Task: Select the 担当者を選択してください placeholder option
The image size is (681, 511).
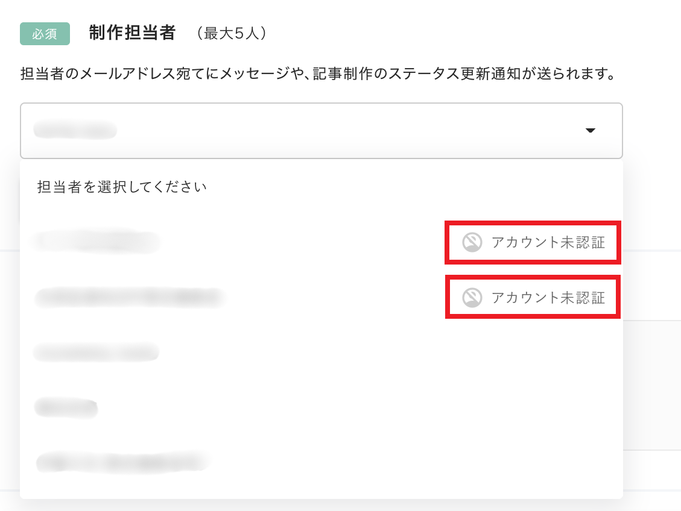Action: pos(122,187)
